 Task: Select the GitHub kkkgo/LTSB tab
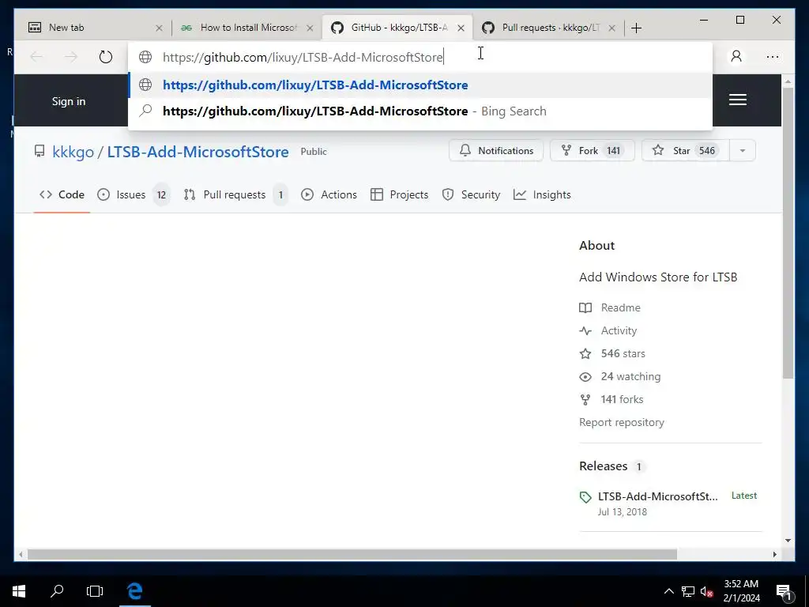pos(397,28)
